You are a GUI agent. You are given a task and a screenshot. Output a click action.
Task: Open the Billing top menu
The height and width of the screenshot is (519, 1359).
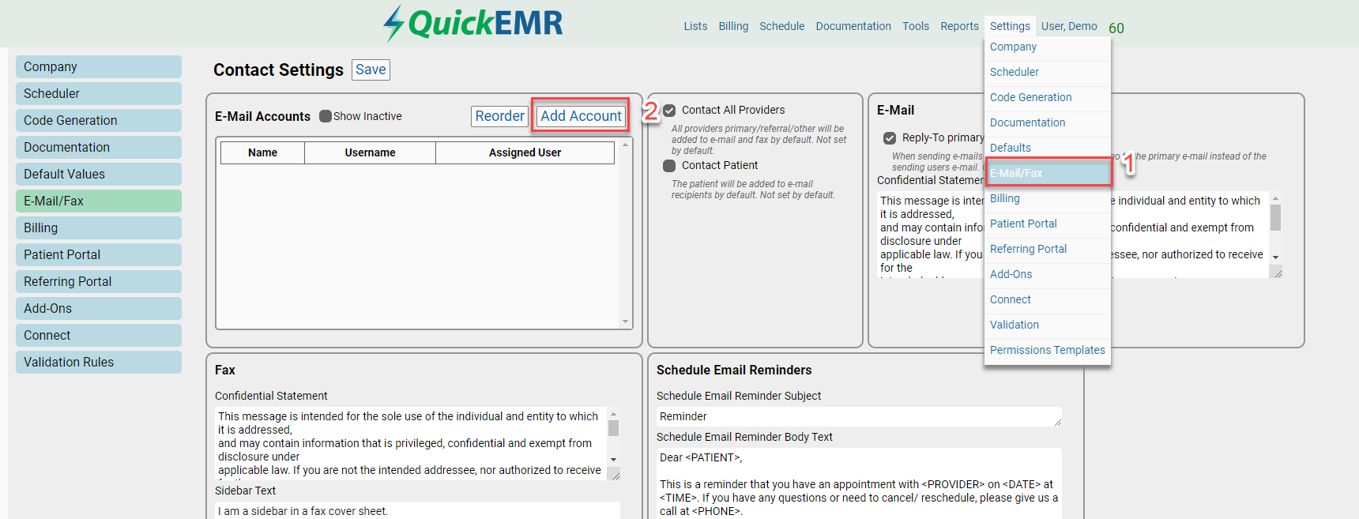pyautogui.click(x=733, y=26)
